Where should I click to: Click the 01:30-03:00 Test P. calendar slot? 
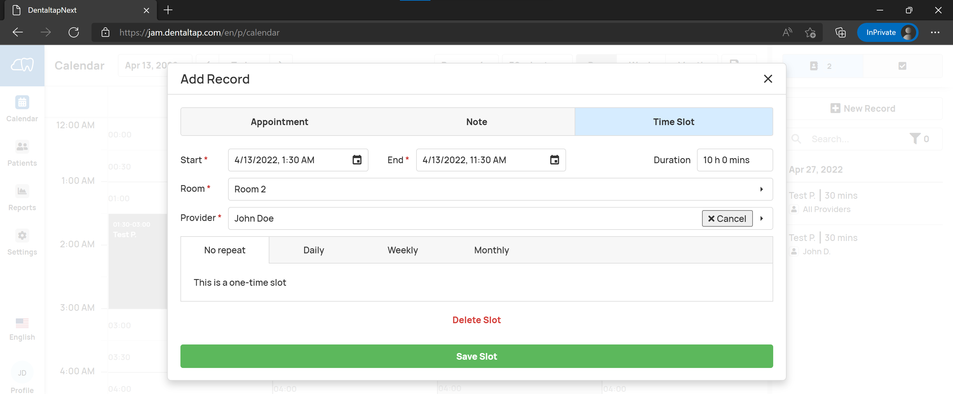138,261
